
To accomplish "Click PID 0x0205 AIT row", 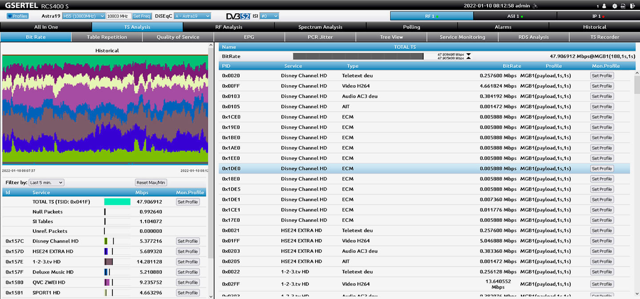I will coord(424,262).
